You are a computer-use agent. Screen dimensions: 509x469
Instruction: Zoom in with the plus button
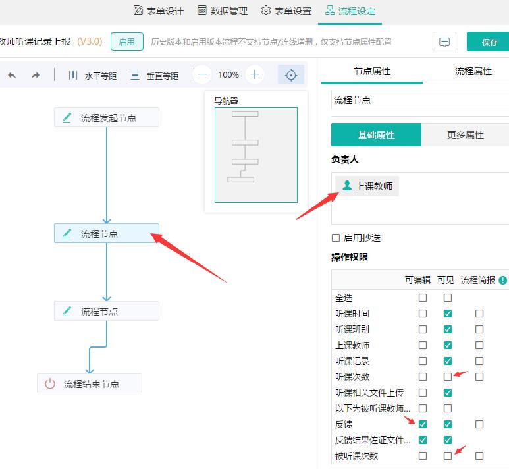click(255, 74)
